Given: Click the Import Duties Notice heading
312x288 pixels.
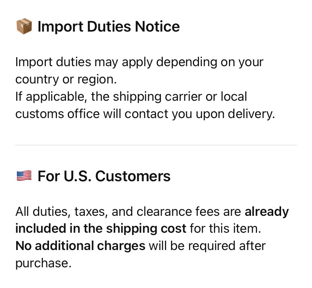Looking at the screenshot, I should point(109,27).
